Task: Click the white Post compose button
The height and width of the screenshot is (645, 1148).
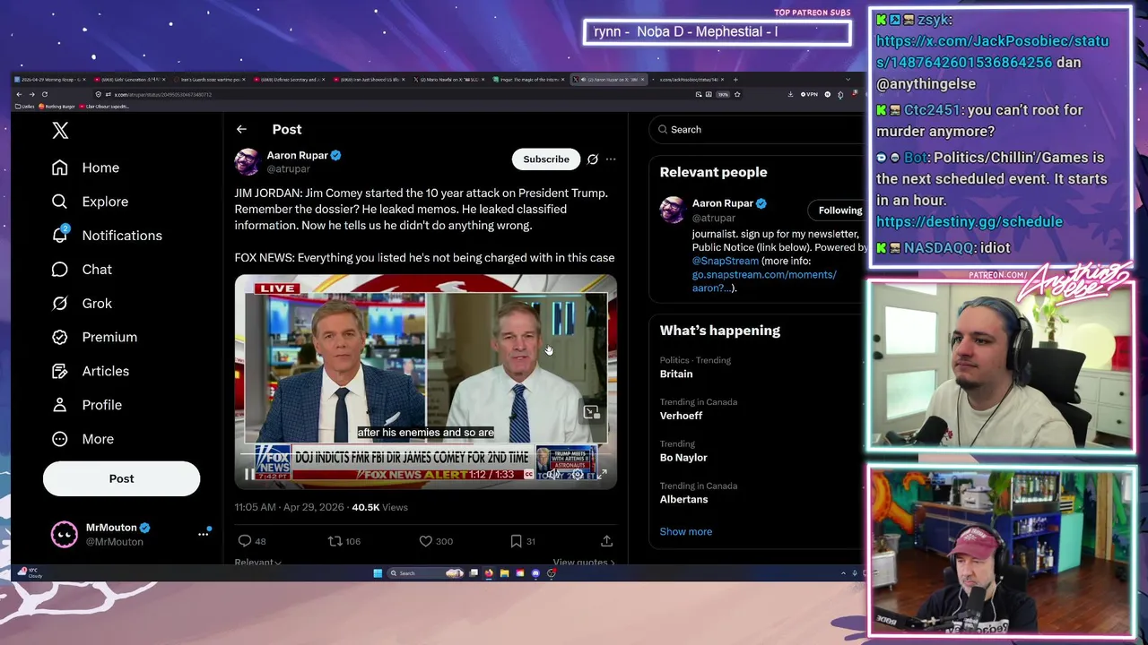Action: [121, 478]
